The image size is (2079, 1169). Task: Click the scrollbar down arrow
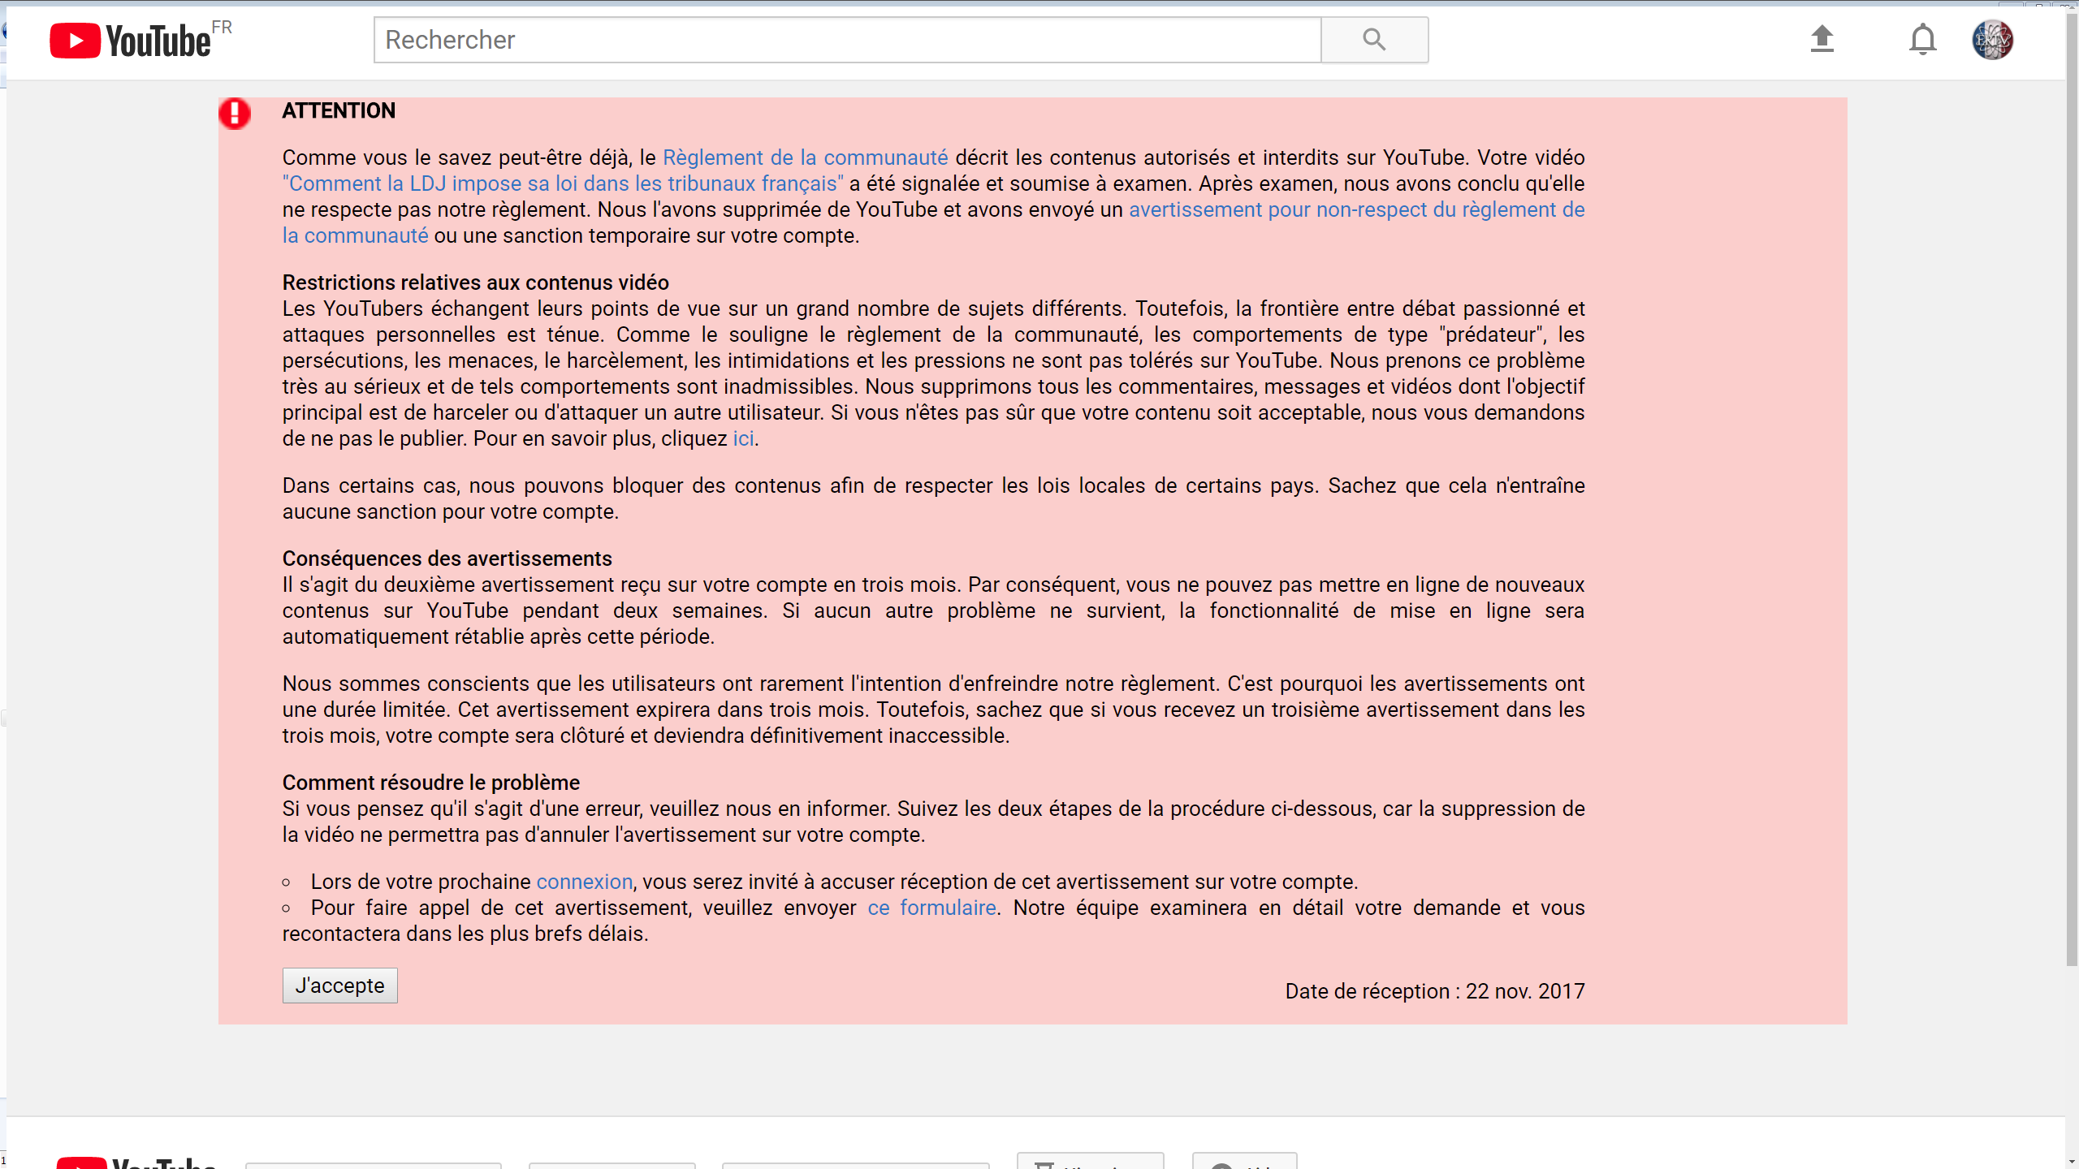pyautogui.click(x=2072, y=1163)
